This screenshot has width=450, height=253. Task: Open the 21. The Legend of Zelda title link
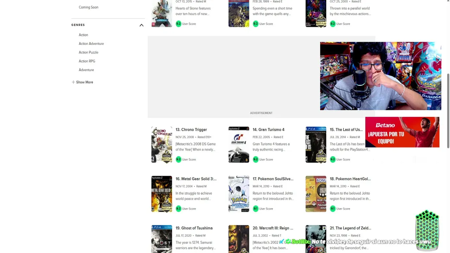tap(350, 228)
